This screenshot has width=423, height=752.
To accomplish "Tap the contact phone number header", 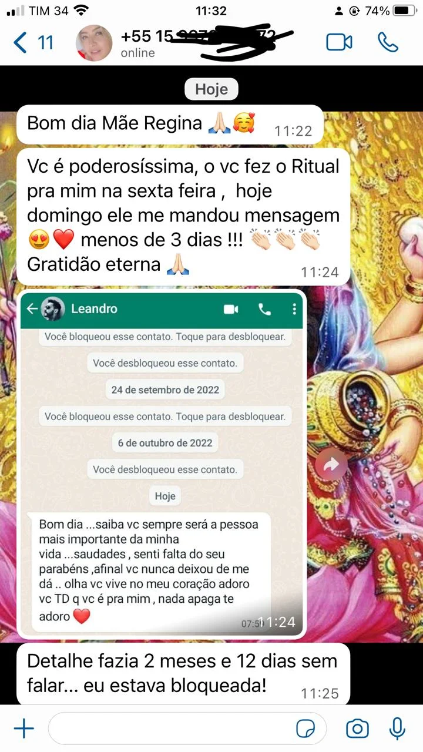I will (x=199, y=36).
